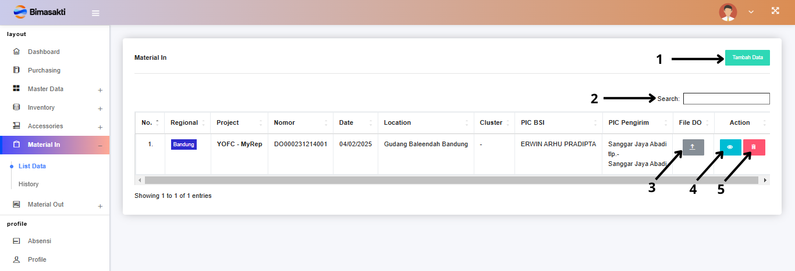Open the profile dropdown chevron

pos(751,12)
